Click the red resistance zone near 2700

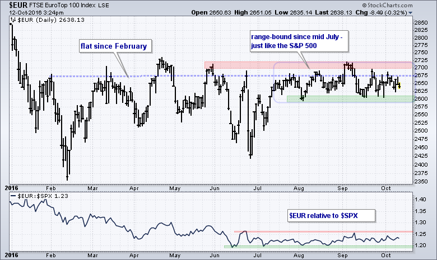tap(308, 65)
